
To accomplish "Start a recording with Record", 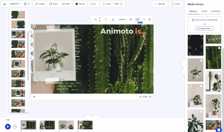I will 80,4.
